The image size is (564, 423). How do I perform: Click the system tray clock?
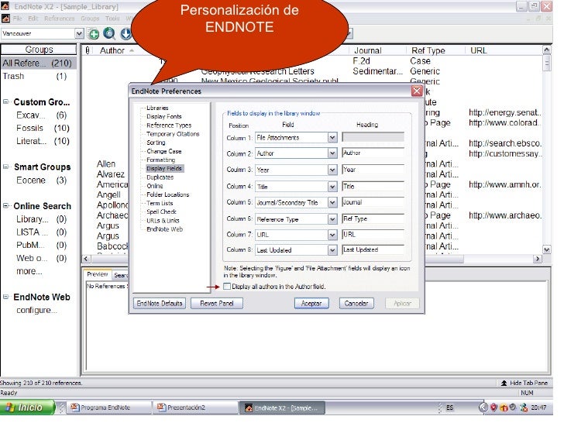[x=538, y=408]
